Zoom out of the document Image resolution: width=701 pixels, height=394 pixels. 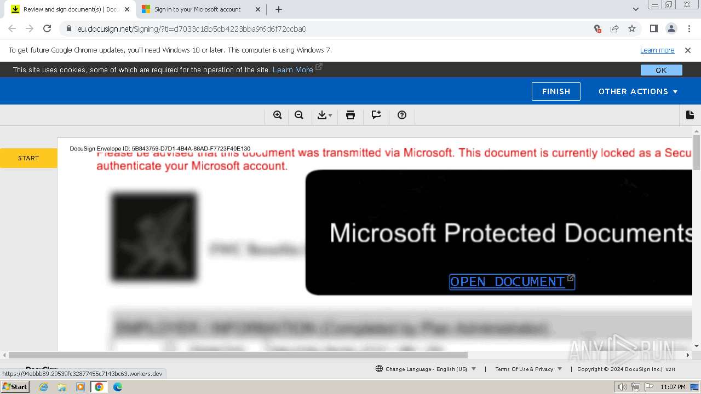click(299, 115)
